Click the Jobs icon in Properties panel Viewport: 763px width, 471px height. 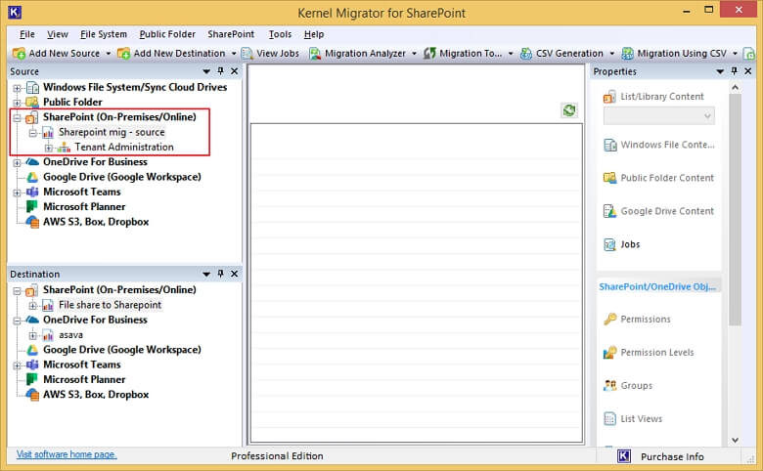609,244
